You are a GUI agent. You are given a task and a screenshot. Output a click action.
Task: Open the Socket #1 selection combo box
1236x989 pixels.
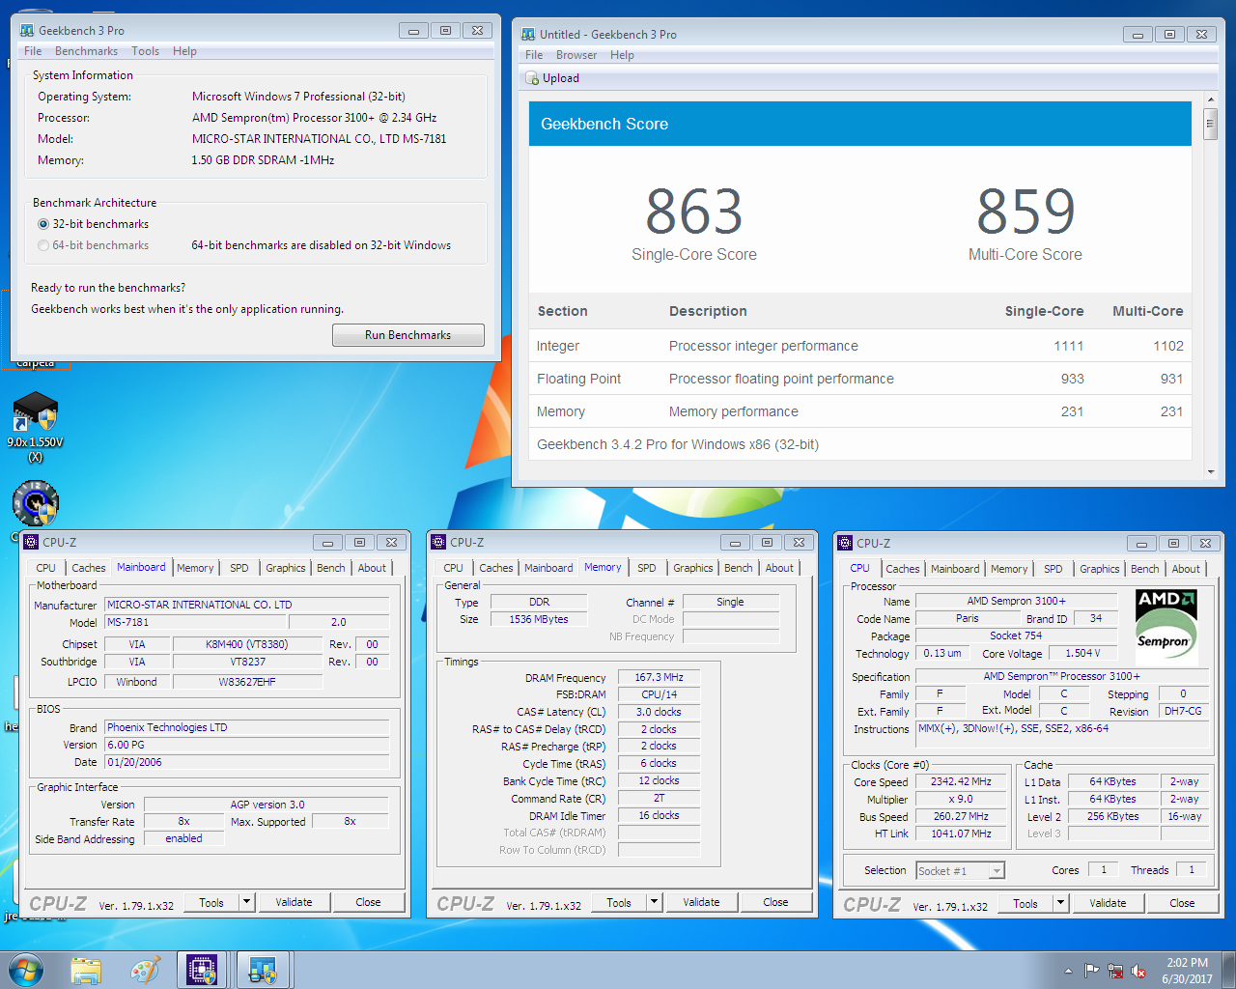click(x=960, y=870)
